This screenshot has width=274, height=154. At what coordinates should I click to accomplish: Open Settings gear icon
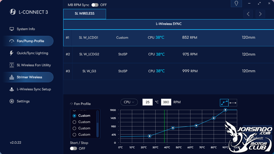click(x=12, y=101)
